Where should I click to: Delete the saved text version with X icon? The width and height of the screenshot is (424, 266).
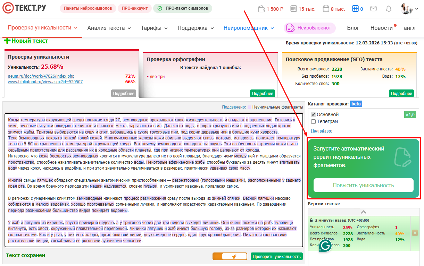[415, 233]
